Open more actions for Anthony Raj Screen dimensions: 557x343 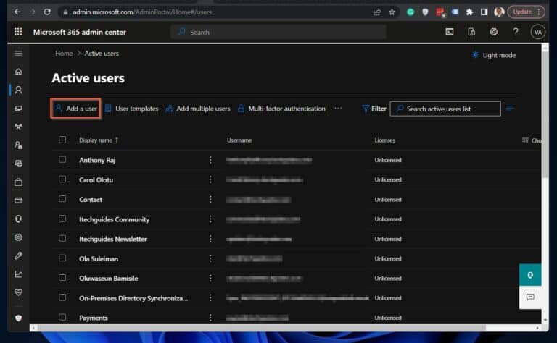(210, 160)
